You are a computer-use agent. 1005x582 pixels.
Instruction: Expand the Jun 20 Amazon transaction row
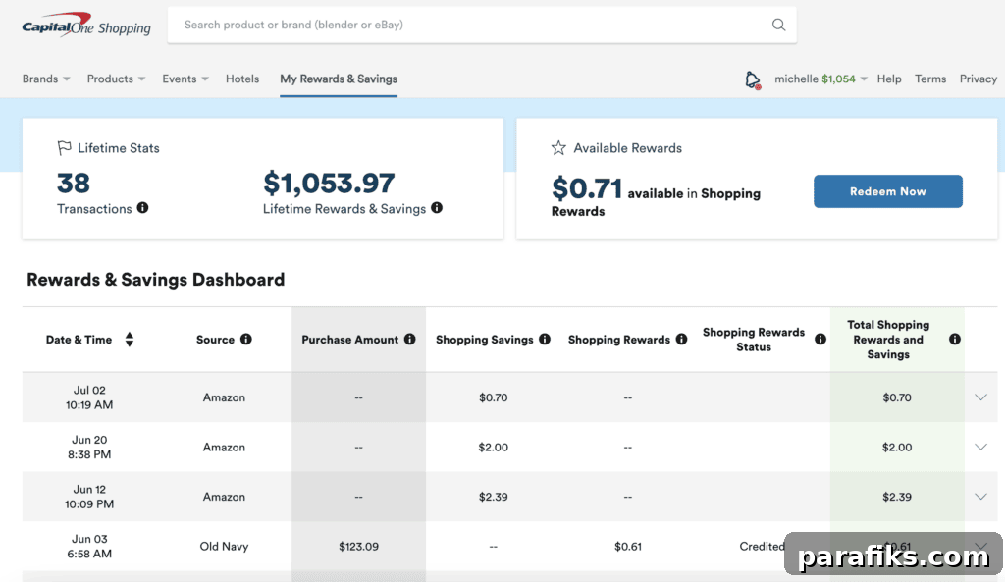click(980, 447)
